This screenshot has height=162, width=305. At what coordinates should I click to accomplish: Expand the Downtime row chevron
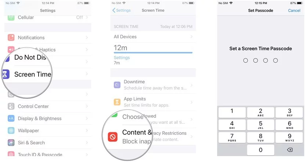[191, 85]
